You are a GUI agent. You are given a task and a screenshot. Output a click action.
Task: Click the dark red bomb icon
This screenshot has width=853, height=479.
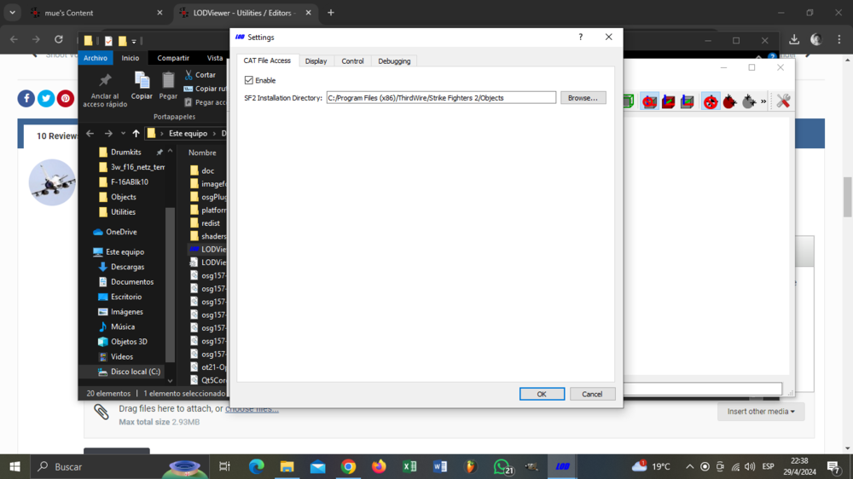point(730,101)
